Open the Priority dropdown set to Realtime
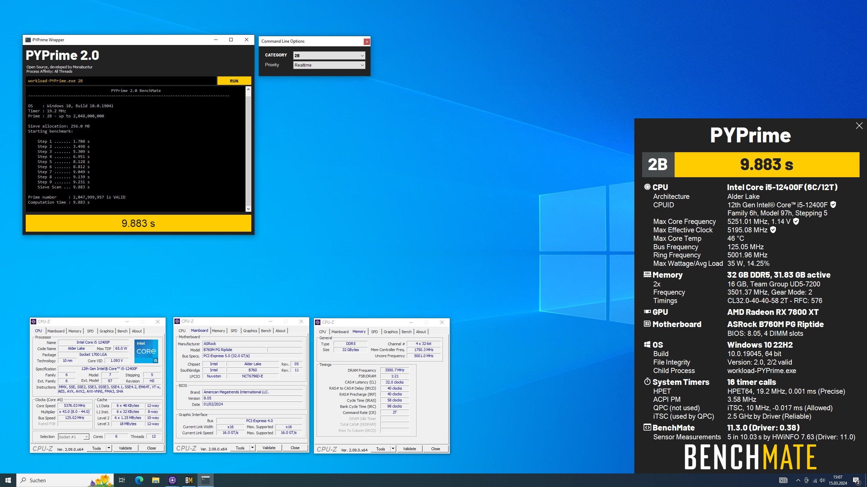867x487 pixels. 329,65
